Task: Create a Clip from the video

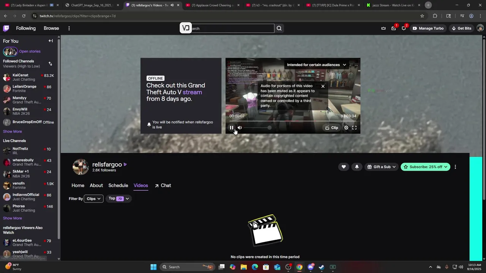Action: [x=332, y=128]
